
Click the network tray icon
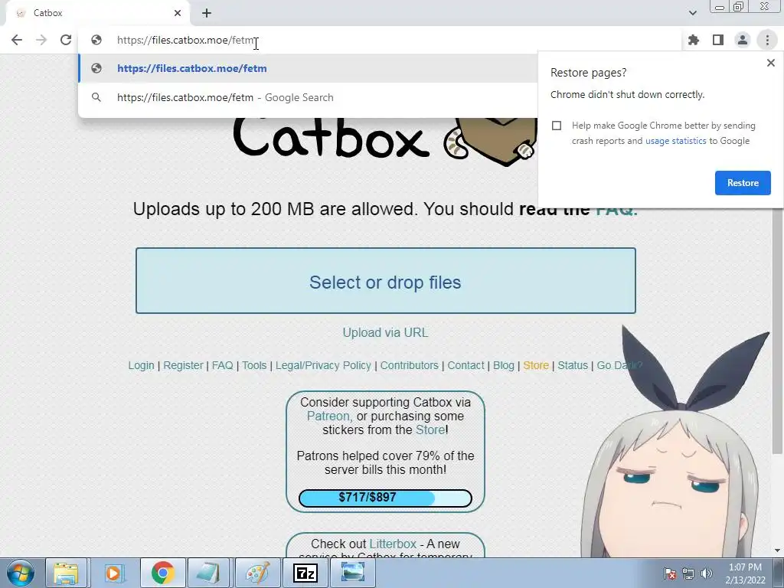tap(688, 573)
